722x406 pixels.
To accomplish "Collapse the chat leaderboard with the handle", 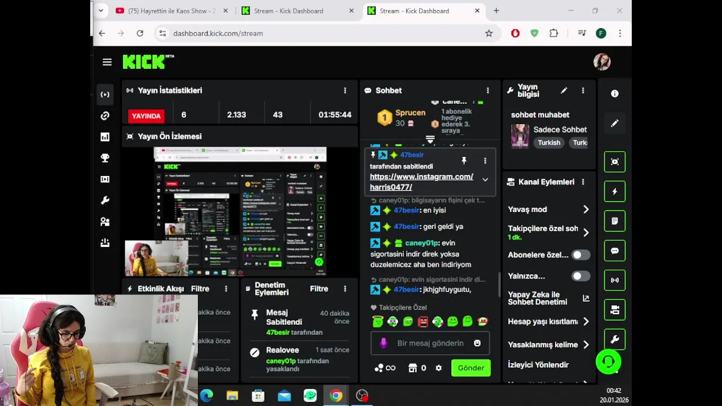I will 430,139.
